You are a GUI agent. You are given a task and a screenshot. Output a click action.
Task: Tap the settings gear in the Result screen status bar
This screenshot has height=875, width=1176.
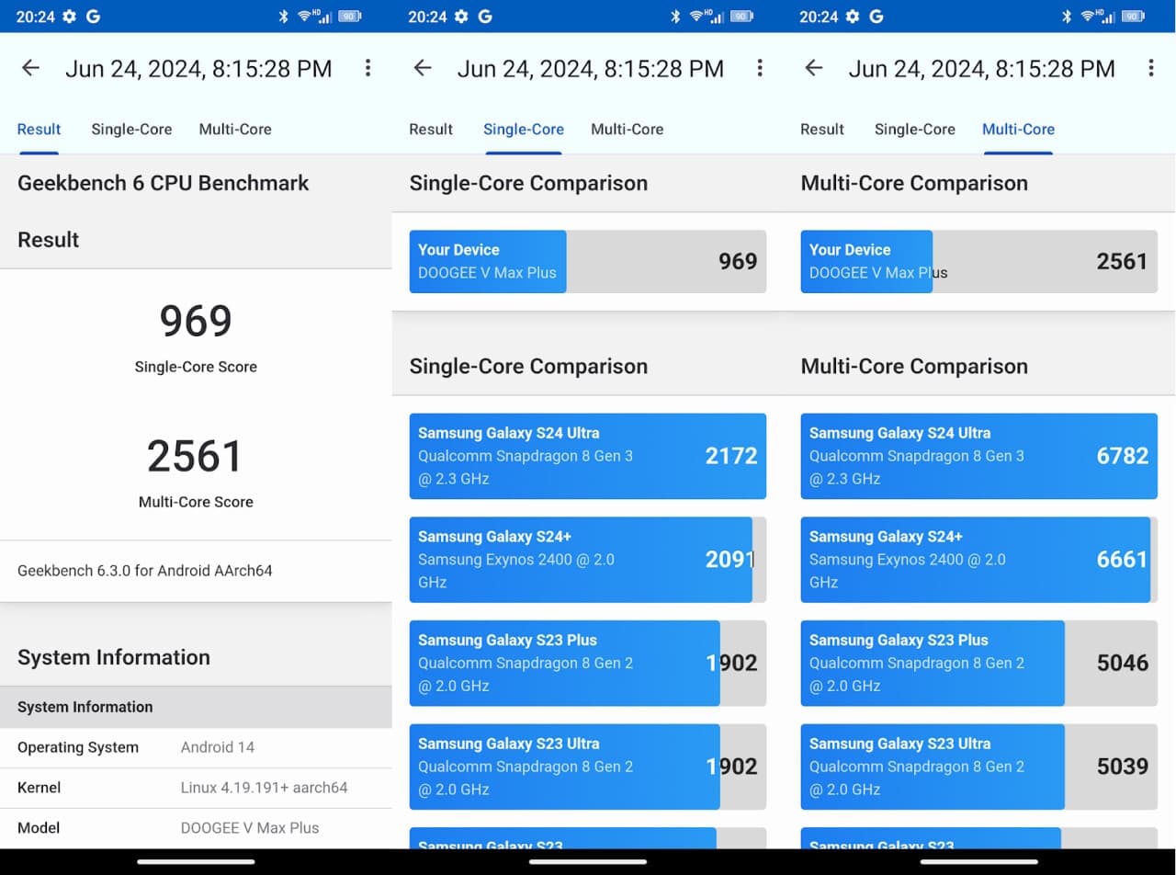click(x=69, y=17)
